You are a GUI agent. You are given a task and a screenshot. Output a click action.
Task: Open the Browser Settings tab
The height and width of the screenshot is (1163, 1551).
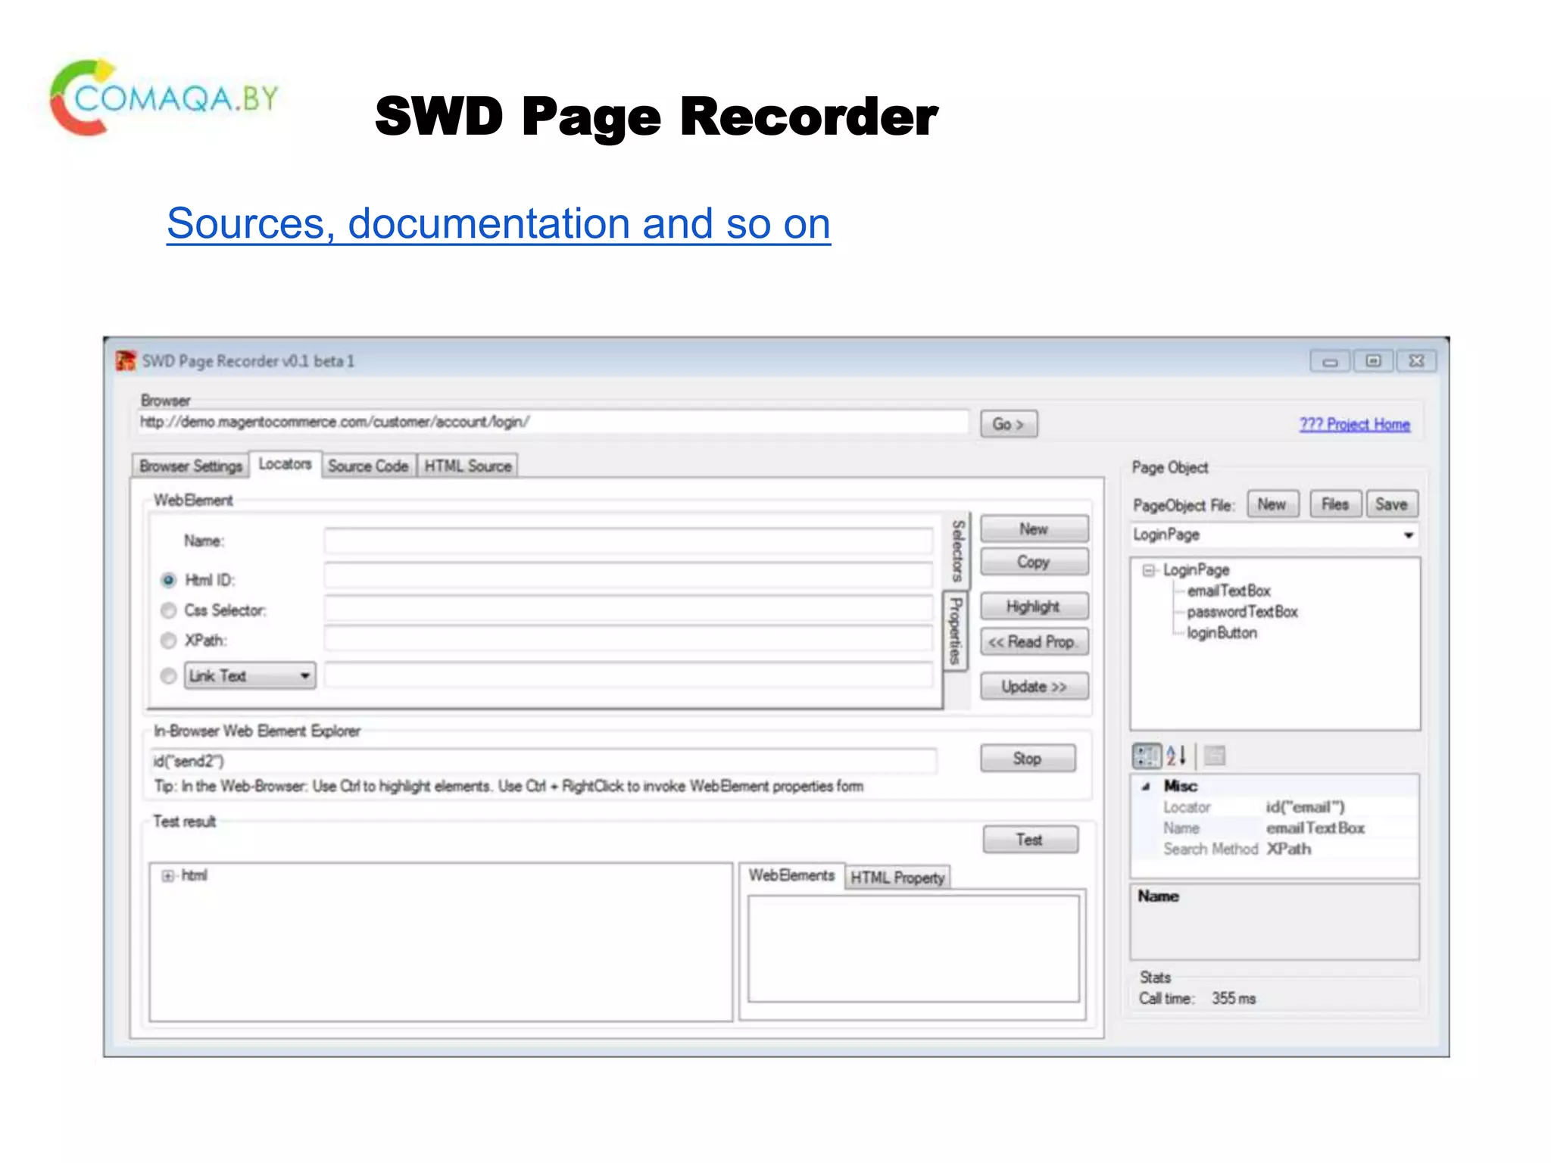[190, 466]
